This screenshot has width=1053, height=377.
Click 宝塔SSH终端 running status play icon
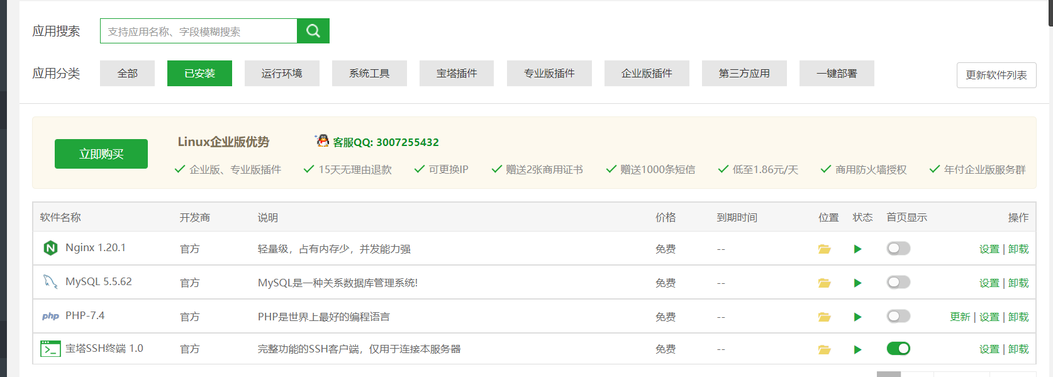(x=857, y=349)
